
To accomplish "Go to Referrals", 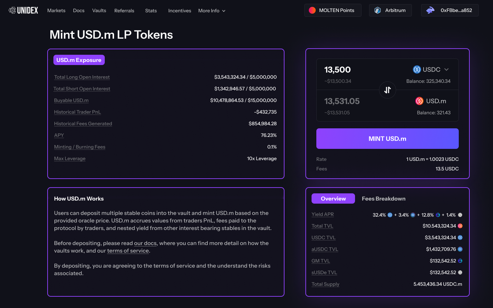I will 124,11.
